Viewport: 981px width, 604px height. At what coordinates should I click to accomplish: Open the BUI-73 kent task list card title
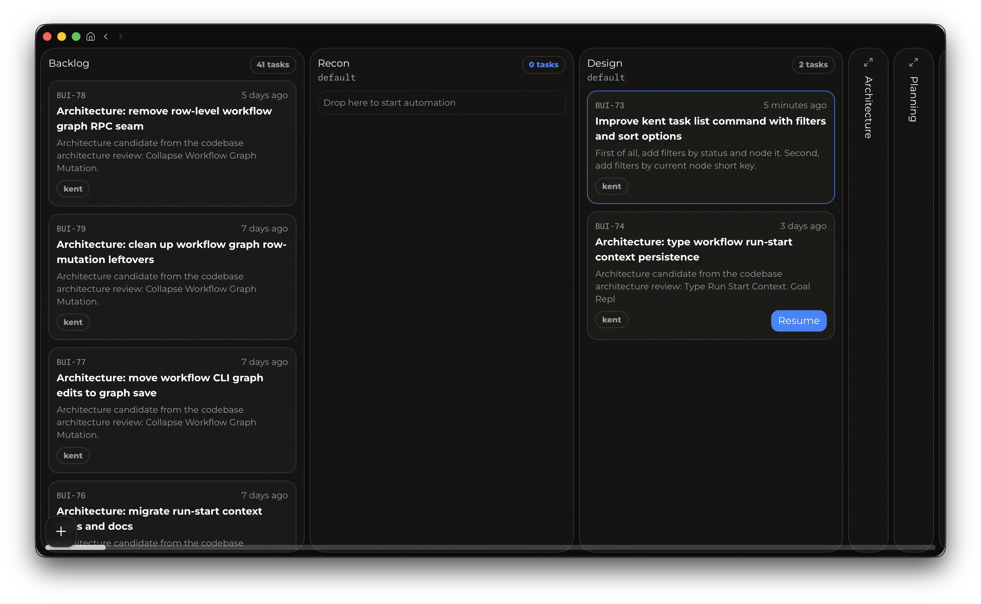pyautogui.click(x=710, y=129)
